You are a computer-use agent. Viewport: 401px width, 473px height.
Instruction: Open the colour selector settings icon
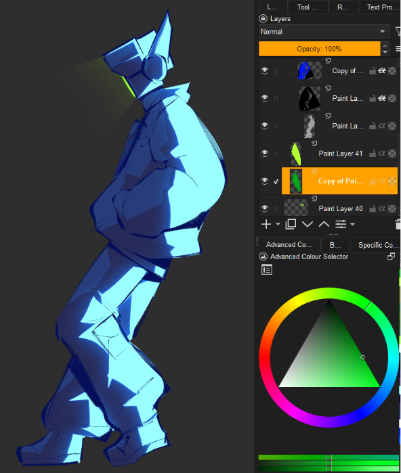pos(267,270)
